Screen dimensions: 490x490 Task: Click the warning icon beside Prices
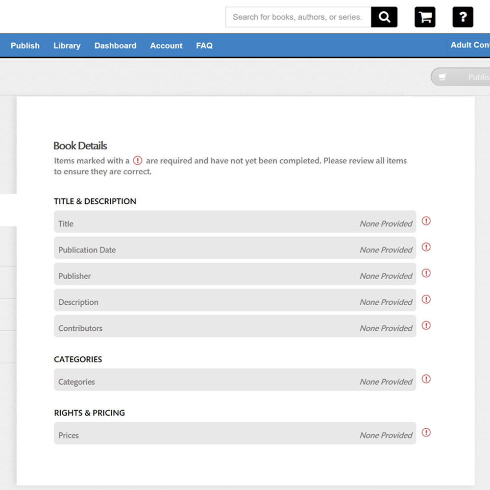click(426, 432)
